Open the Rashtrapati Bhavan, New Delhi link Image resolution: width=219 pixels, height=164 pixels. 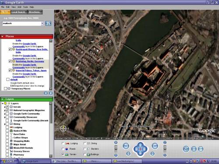click(32, 51)
